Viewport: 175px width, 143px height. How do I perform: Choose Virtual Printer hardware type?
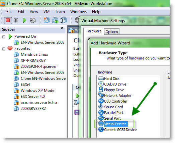pos(116,124)
